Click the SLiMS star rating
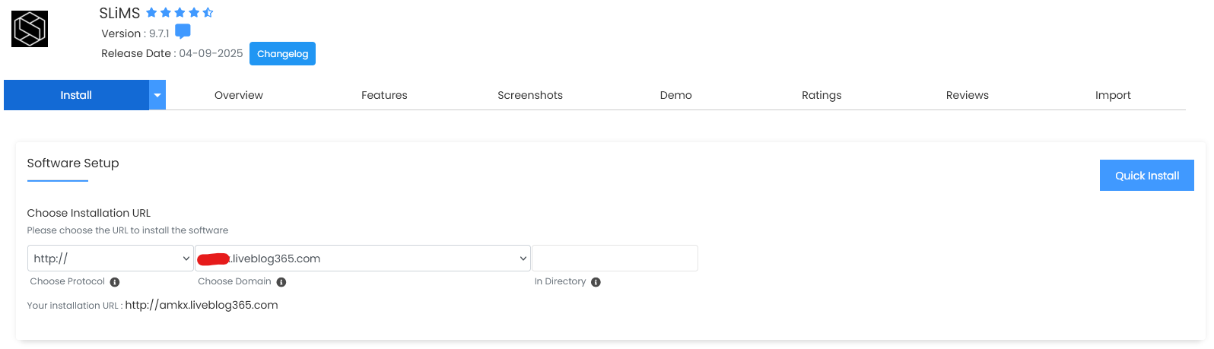The height and width of the screenshot is (349, 1214). coord(180,13)
